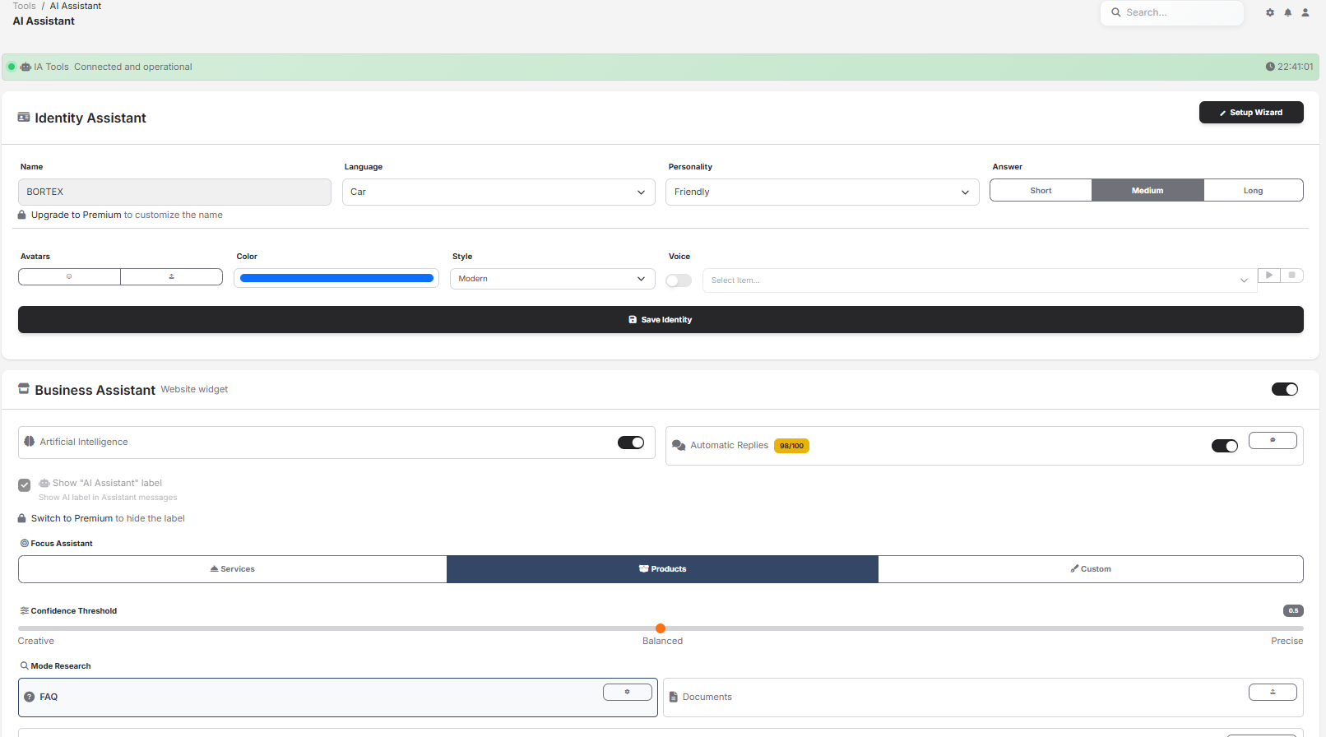The image size is (1326, 737).
Task: Click the blue Color swatch
Action: [336, 278]
